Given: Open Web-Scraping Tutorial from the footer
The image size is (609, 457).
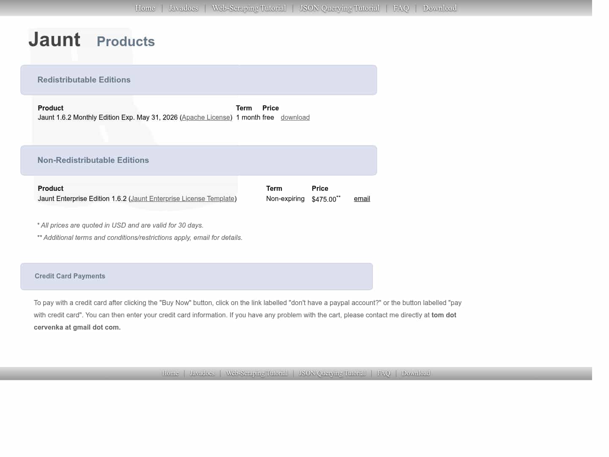Looking at the screenshot, I should pyautogui.click(x=257, y=373).
